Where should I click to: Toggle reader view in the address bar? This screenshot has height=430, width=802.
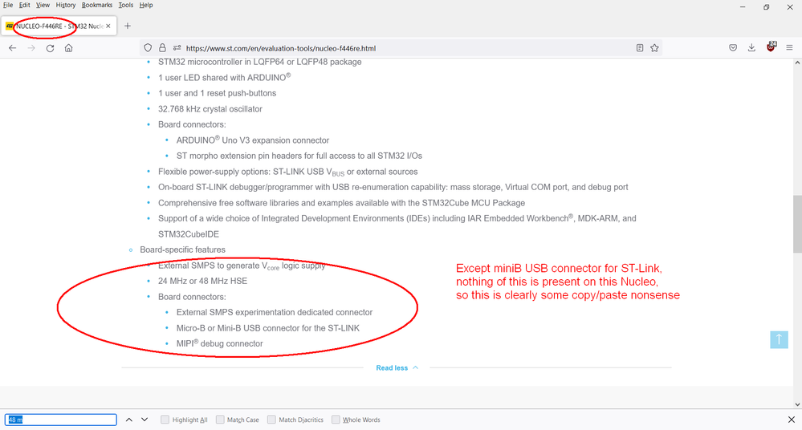[640, 48]
